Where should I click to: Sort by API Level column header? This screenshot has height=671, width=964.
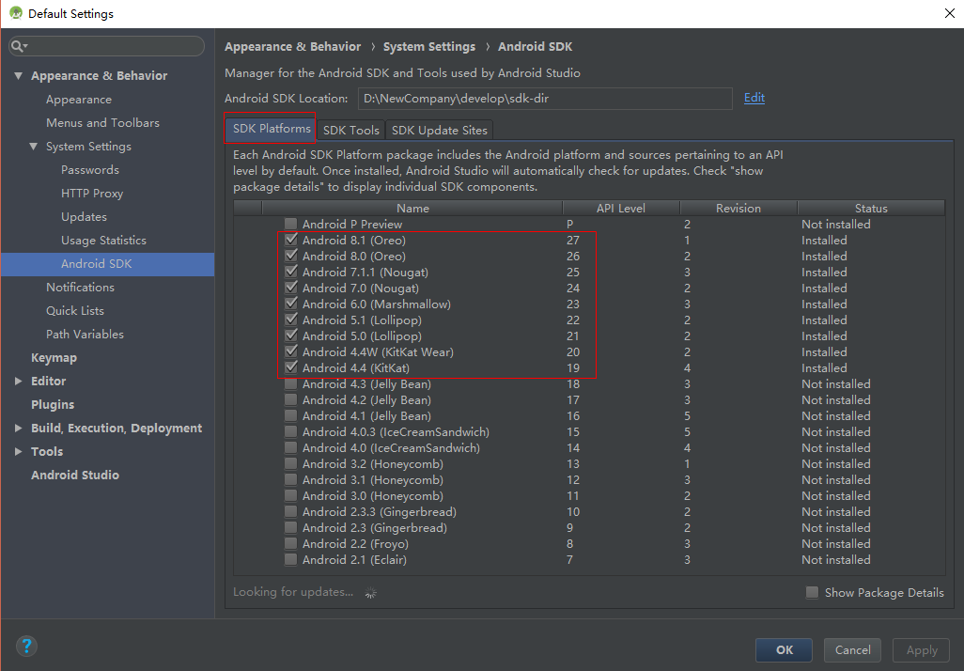621,208
